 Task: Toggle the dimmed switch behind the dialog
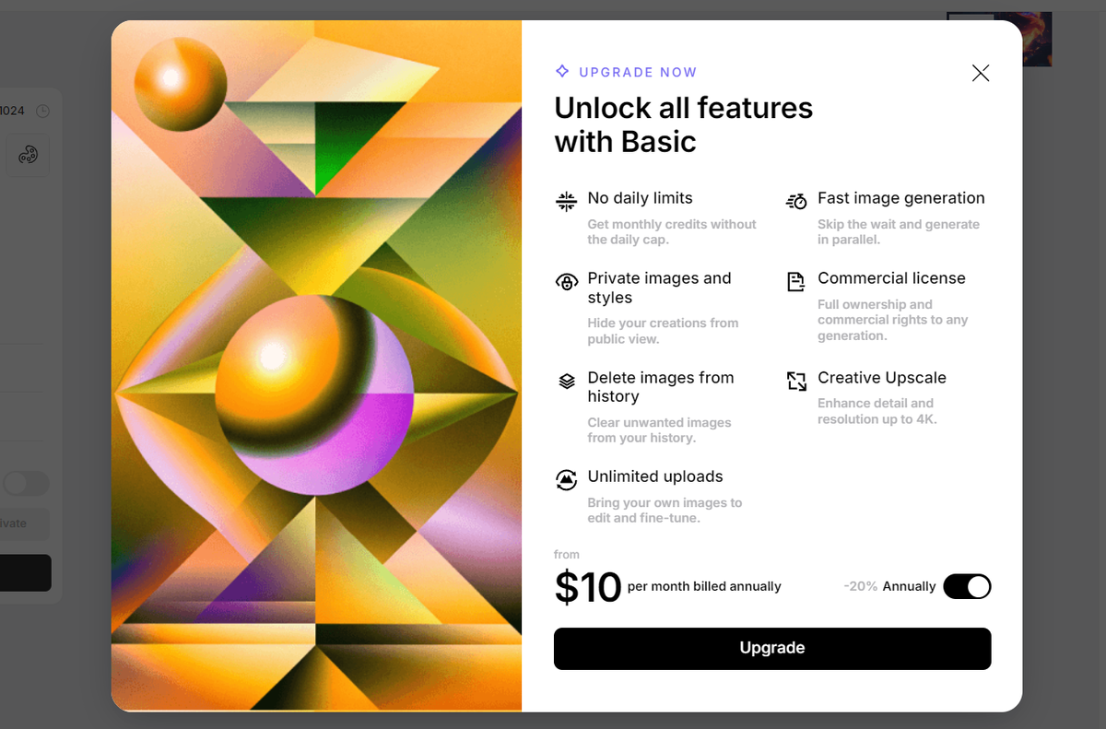pos(26,483)
